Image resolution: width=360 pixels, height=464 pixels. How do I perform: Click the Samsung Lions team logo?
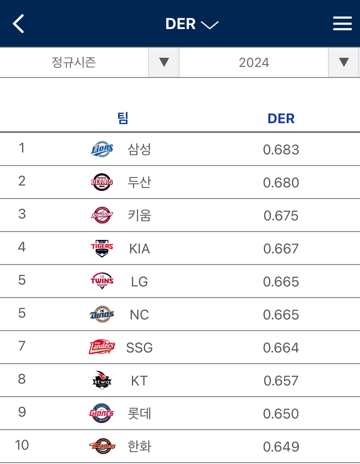pos(102,149)
